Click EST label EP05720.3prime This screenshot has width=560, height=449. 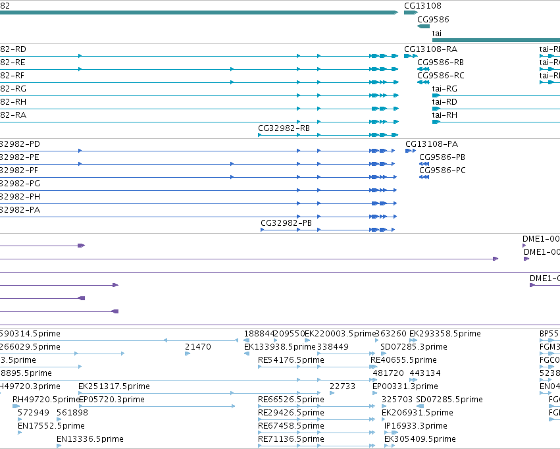tap(111, 400)
